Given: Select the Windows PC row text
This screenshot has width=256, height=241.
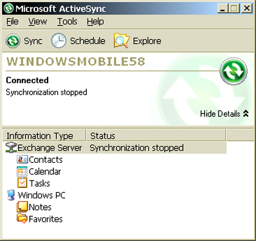Looking at the screenshot, I should (x=42, y=195).
